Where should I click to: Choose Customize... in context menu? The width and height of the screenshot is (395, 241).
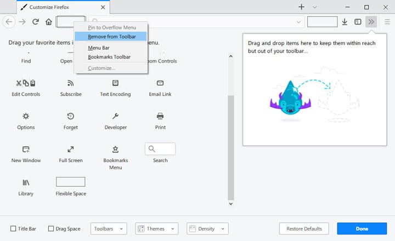[111, 68]
